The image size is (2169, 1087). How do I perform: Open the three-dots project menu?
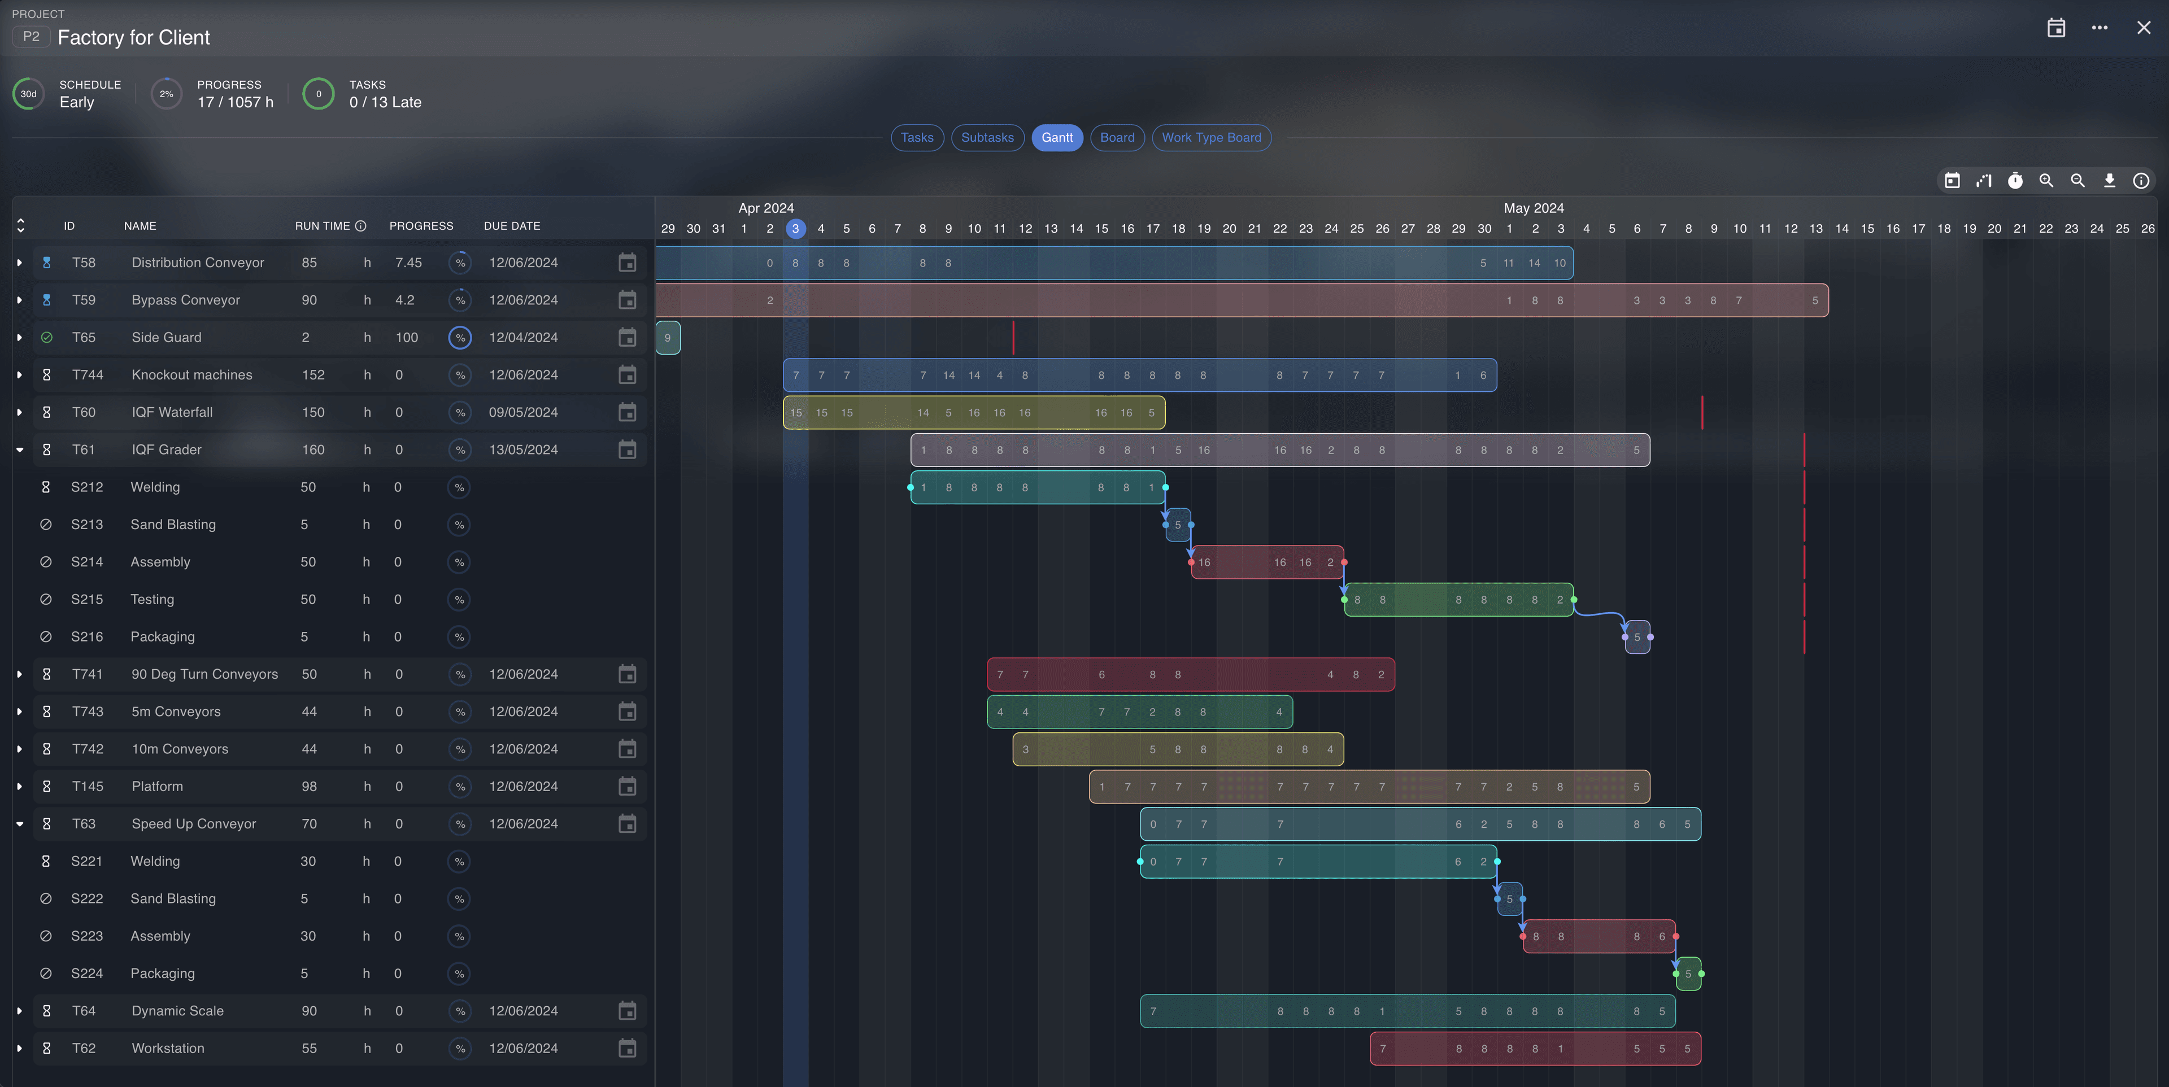2099,28
